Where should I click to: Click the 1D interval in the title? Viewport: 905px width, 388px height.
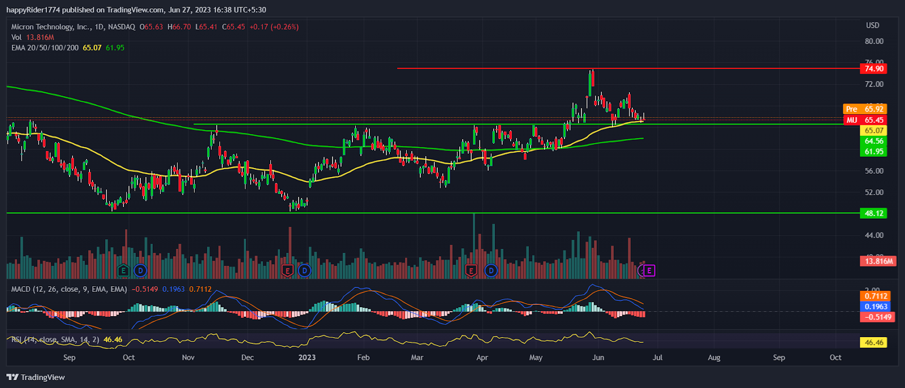click(x=100, y=27)
